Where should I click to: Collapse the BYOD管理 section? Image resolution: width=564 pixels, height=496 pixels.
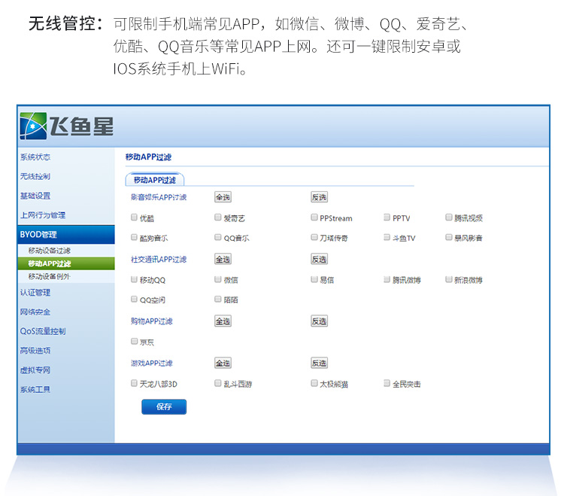66,235
